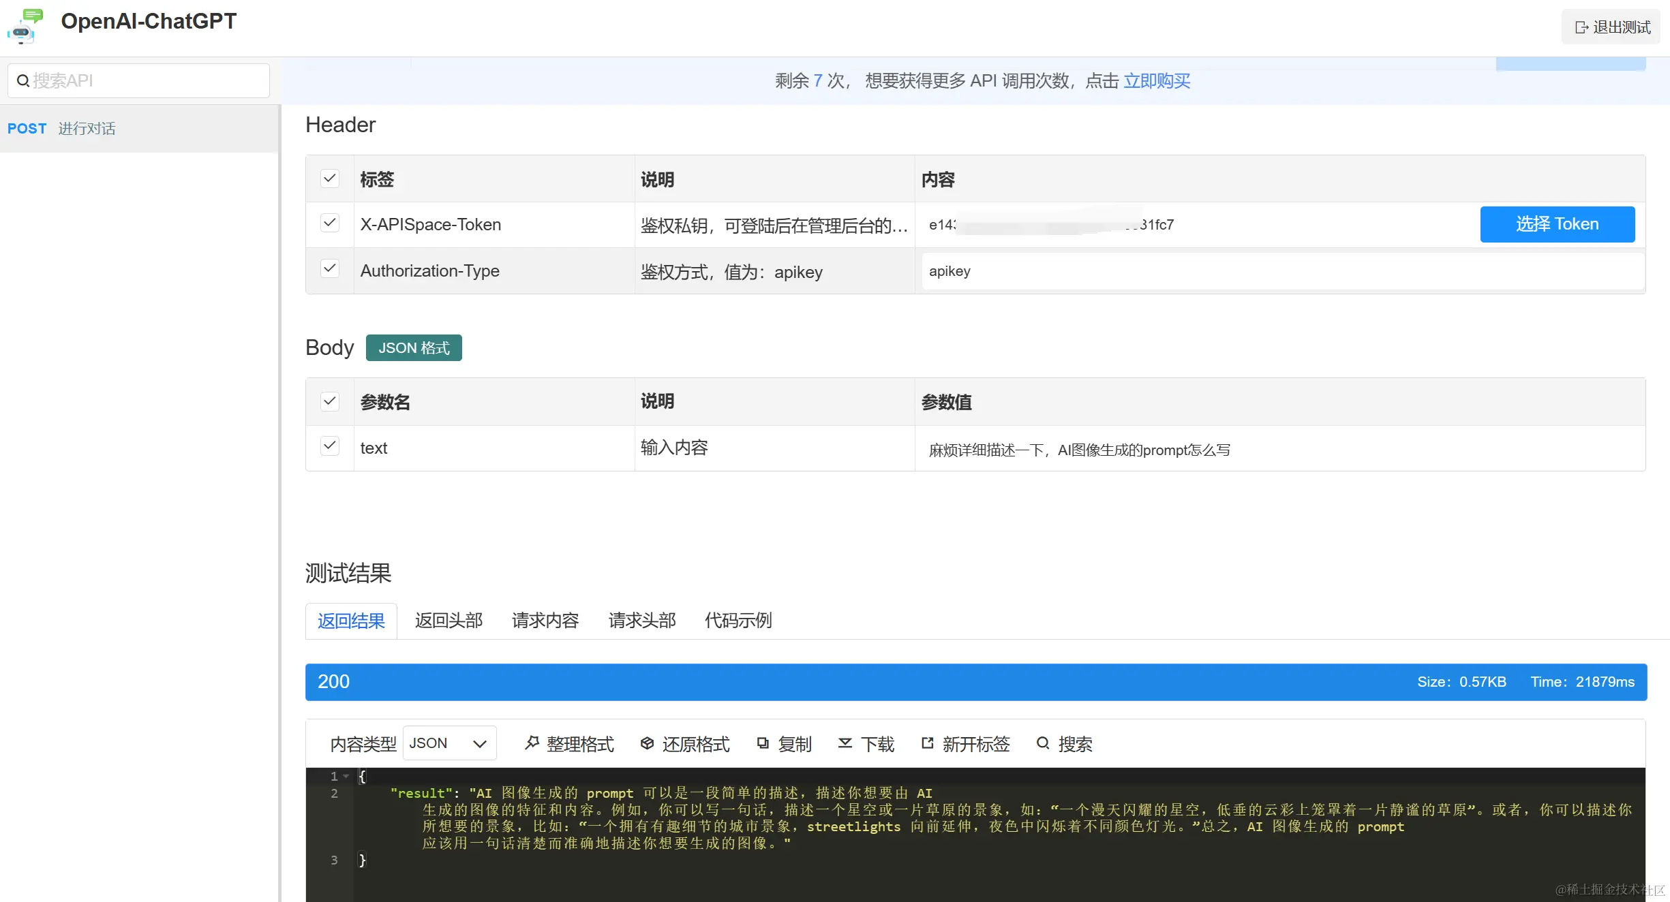Toggle select-all checkbox in Header table
Viewport: 1670px width, 902px height.
[330, 178]
